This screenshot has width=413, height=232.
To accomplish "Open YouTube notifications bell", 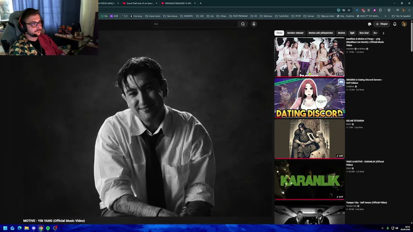I will 395,24.
